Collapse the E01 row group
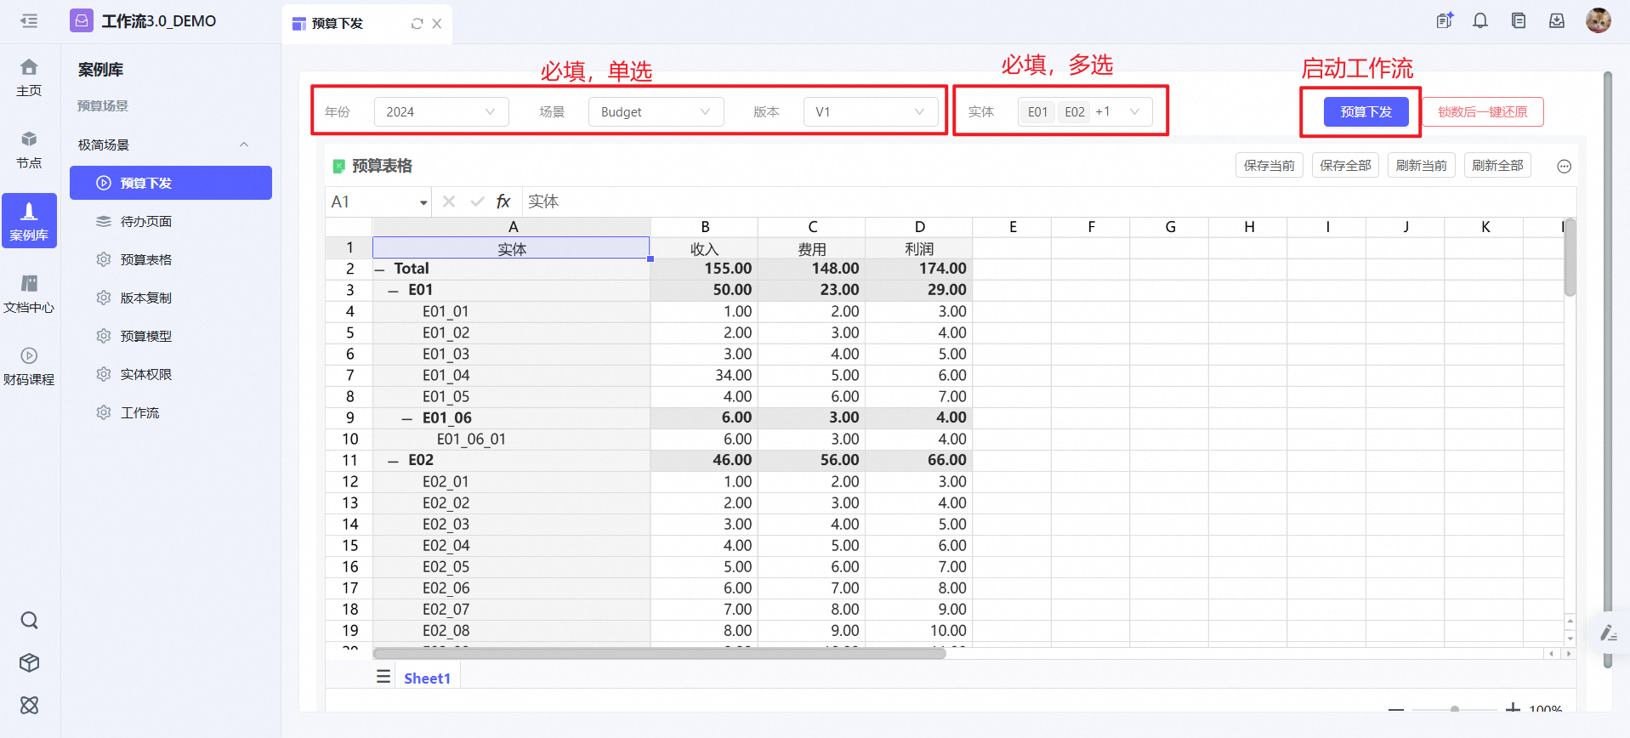 pos(394,291)
